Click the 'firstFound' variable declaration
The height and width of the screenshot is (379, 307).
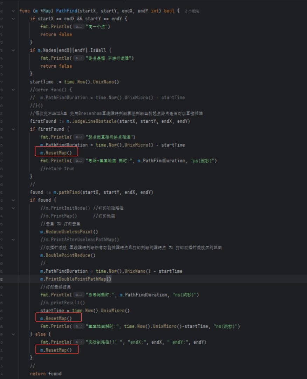click(x=43, y=121)
